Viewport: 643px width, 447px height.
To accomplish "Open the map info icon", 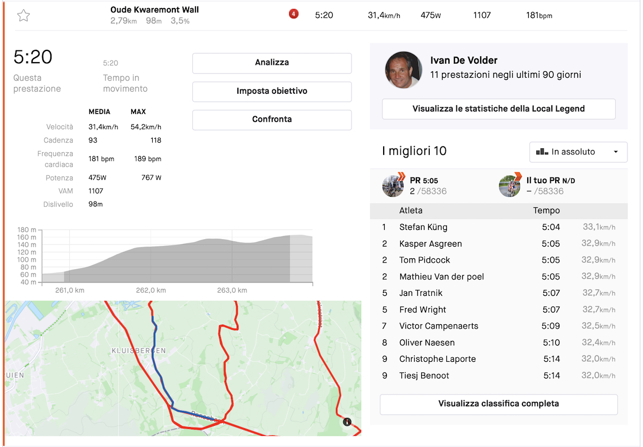I will [x=347, y=422].
